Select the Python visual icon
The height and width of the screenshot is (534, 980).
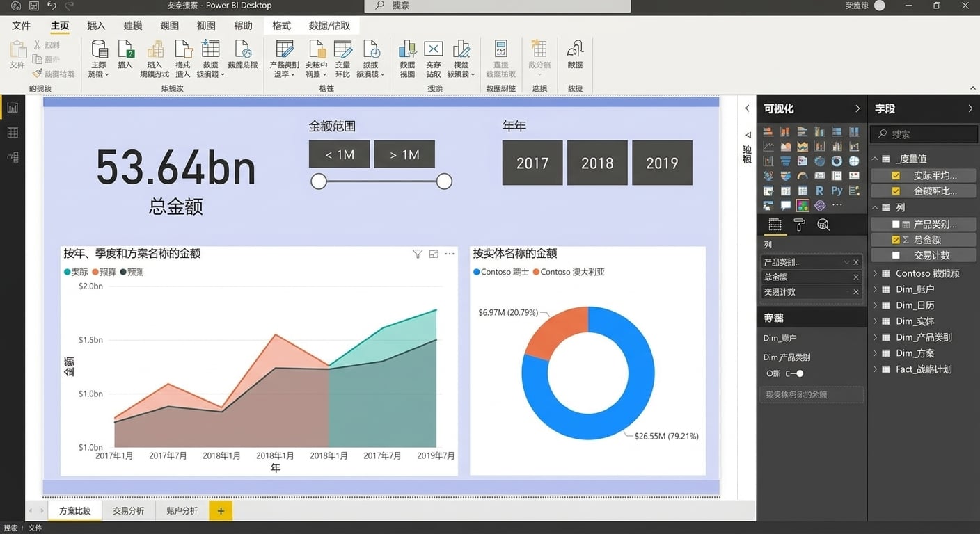[837, 191]
